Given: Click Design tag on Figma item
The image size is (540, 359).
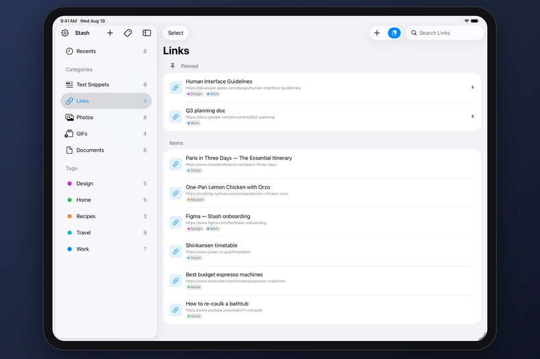Looking at the screenshot, I should (195, 229).
